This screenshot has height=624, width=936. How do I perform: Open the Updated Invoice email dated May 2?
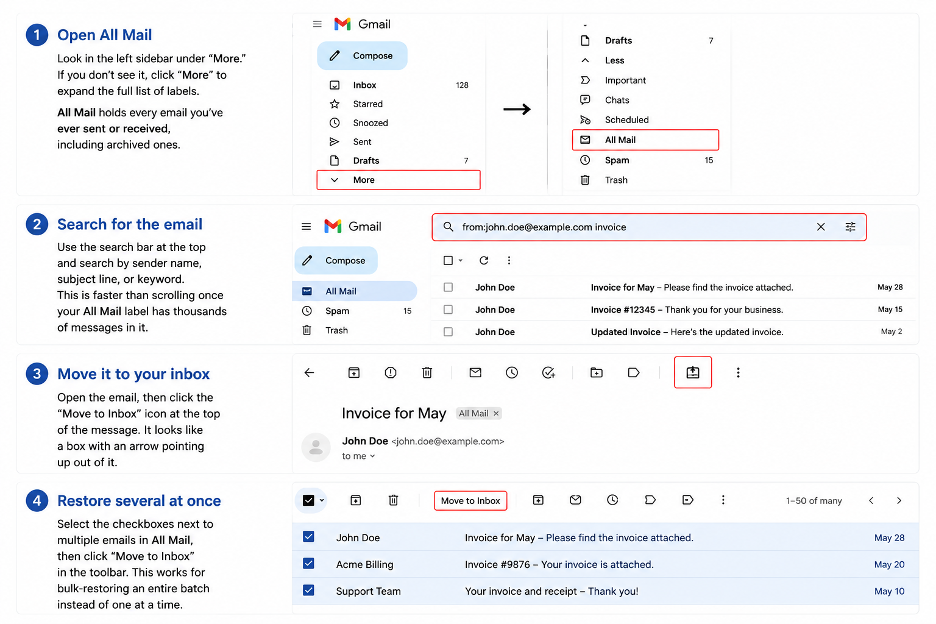(673, 332)
